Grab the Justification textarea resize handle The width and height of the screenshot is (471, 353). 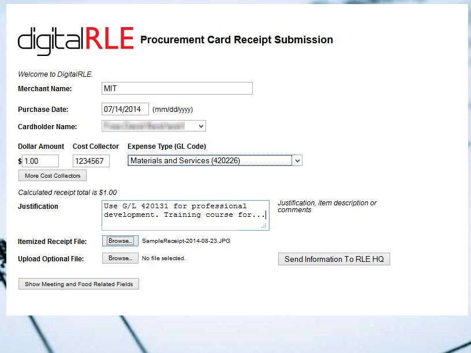[264, 226]
